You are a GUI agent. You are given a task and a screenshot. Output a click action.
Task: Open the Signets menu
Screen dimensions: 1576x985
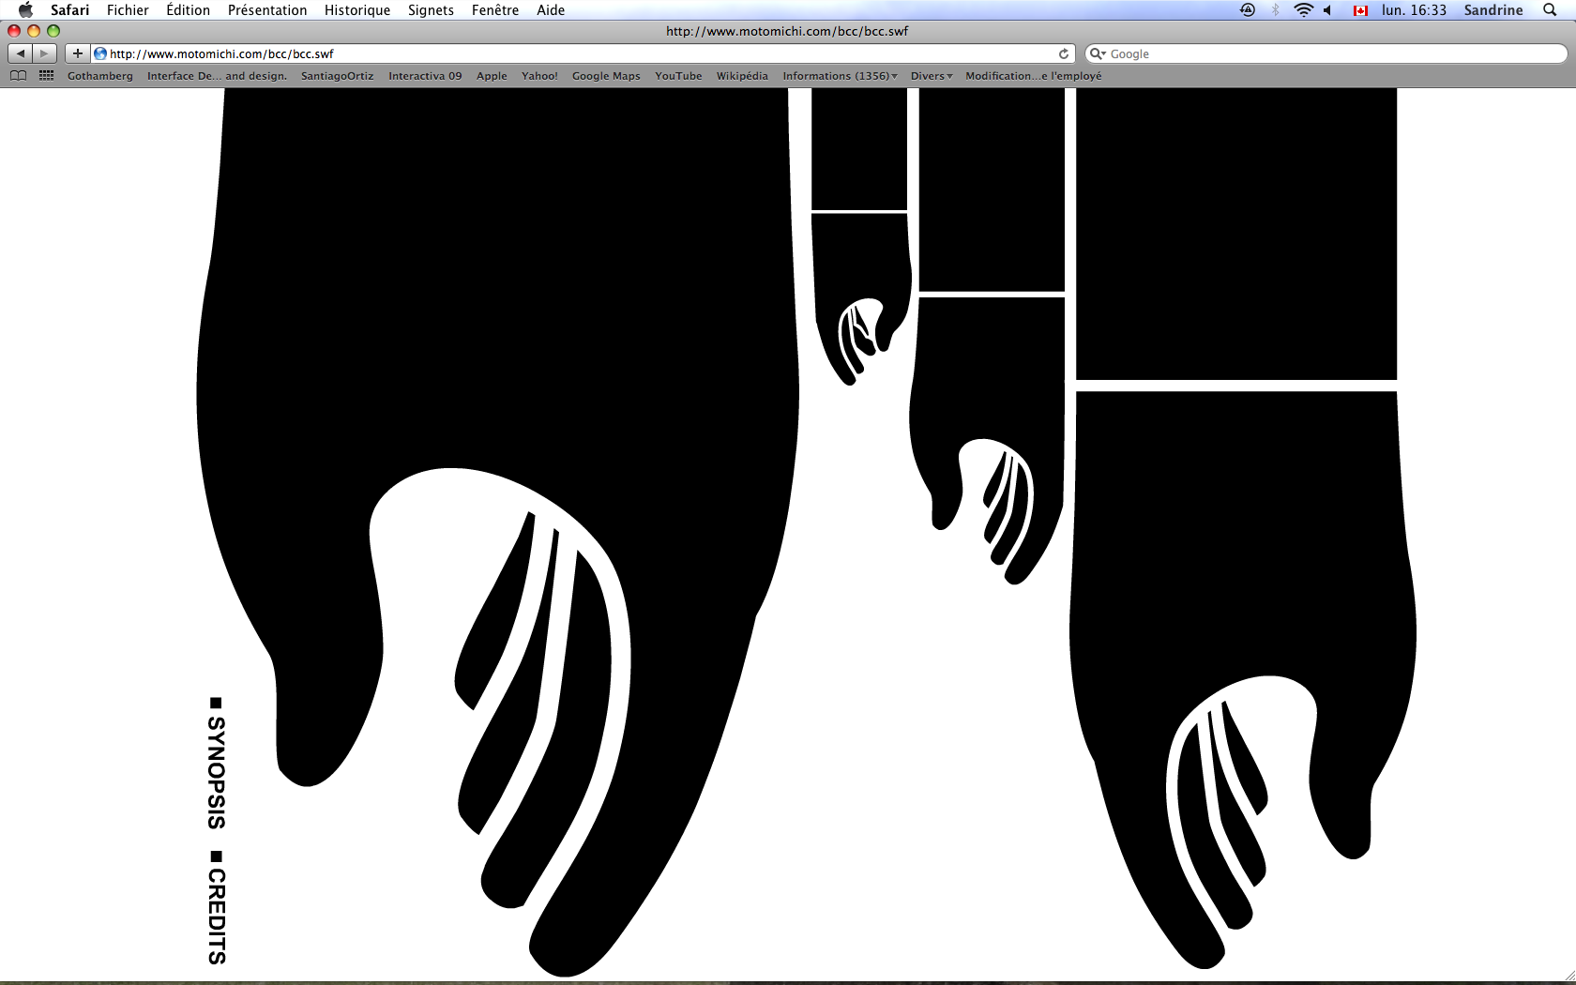pos(431,10)
